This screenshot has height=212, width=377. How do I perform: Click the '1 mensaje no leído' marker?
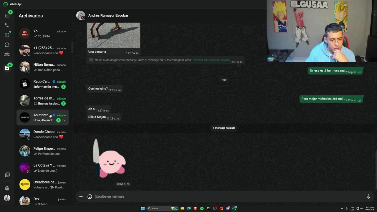click(x=224, y=128)
